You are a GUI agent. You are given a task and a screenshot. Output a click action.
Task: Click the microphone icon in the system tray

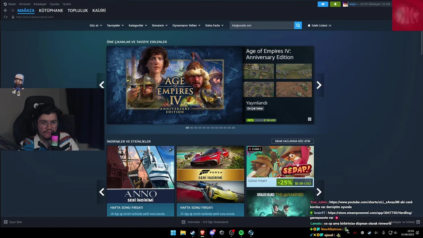(x=383, y=233)
